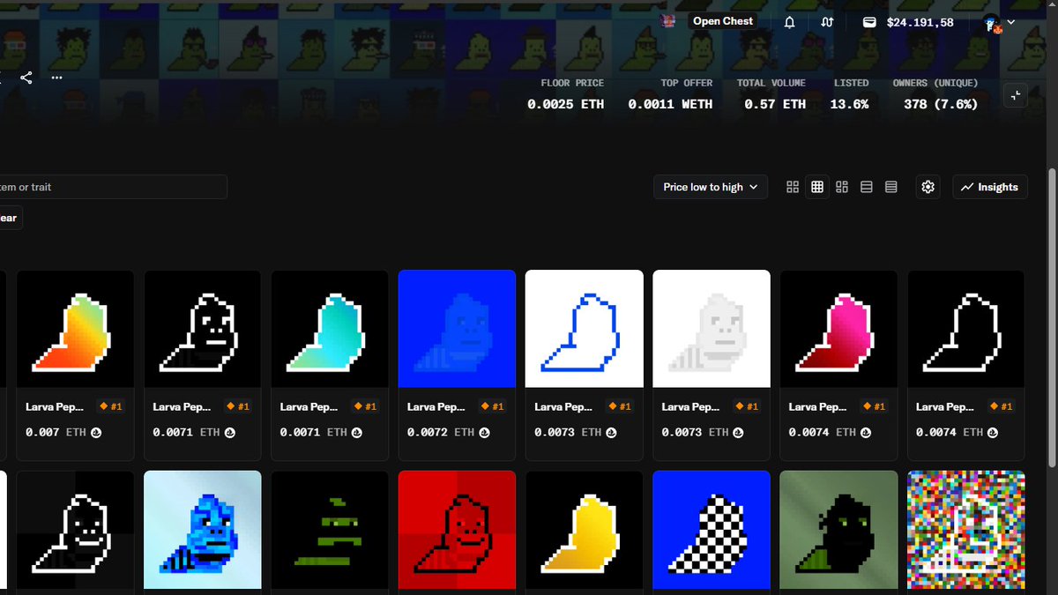
Task: Open the black Pepe on olive green background
Action: point(838,530)
